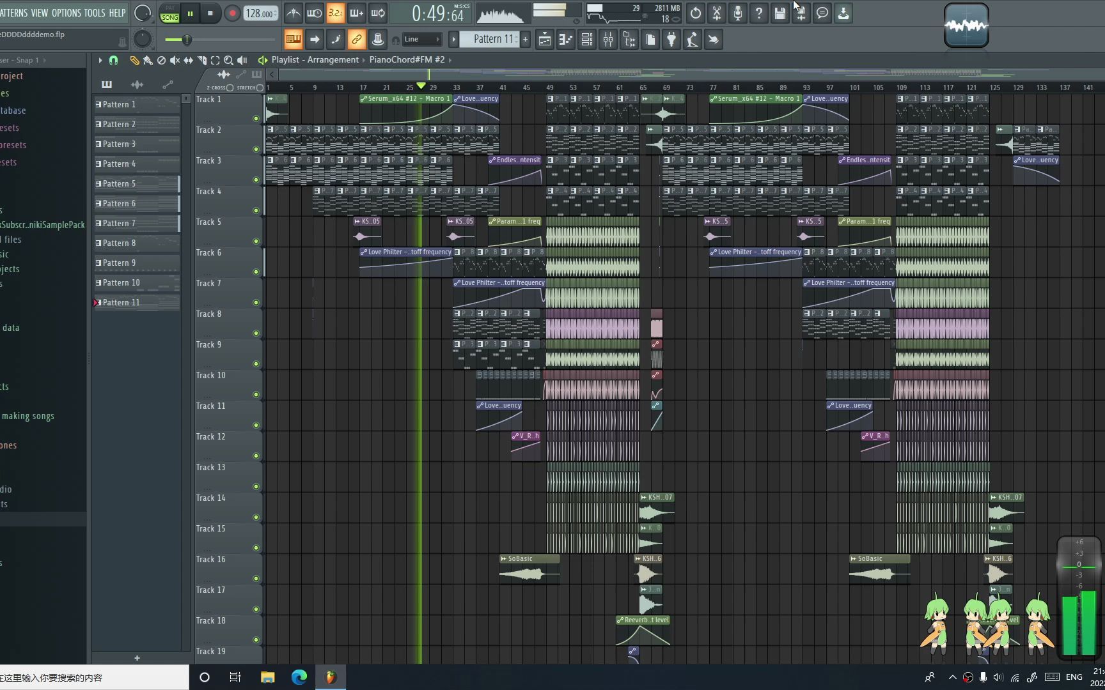Image resolution: width=1105 pixels, height=690 pixels.
Task: Open the playlist options menu arrow
Action: coord(100,60)
